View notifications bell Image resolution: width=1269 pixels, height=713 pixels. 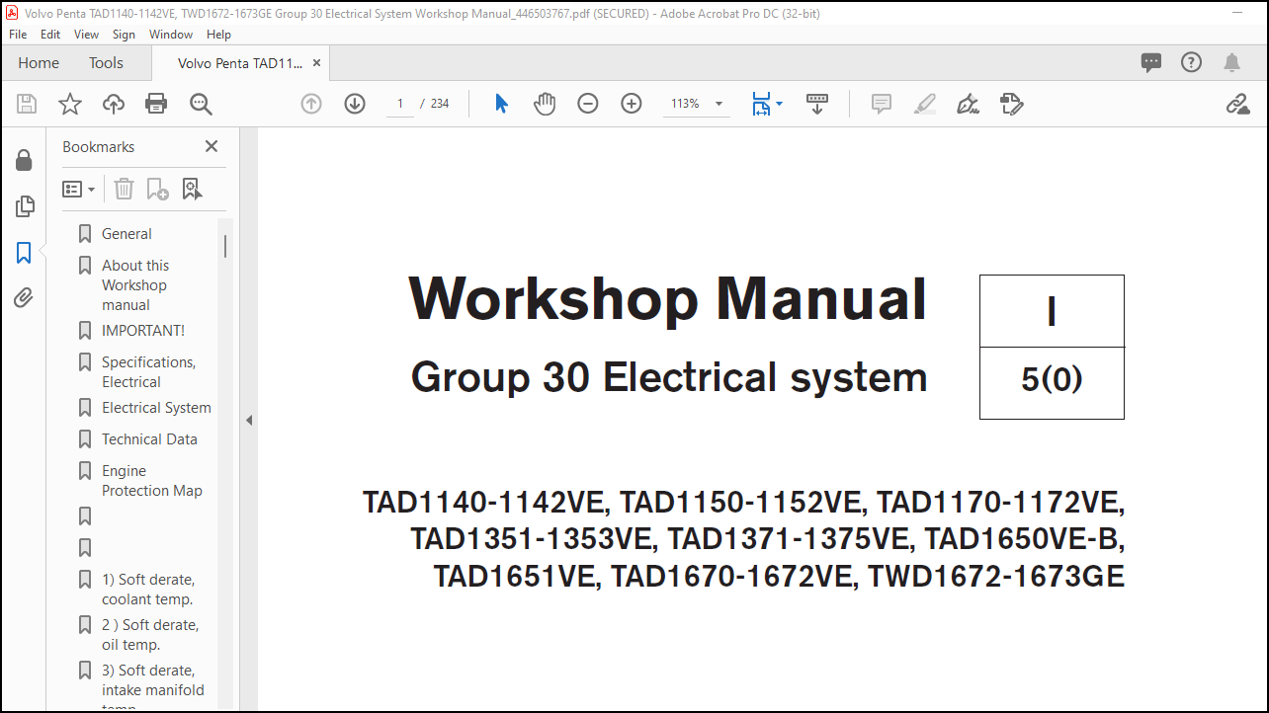click(x=1231, y=62)
